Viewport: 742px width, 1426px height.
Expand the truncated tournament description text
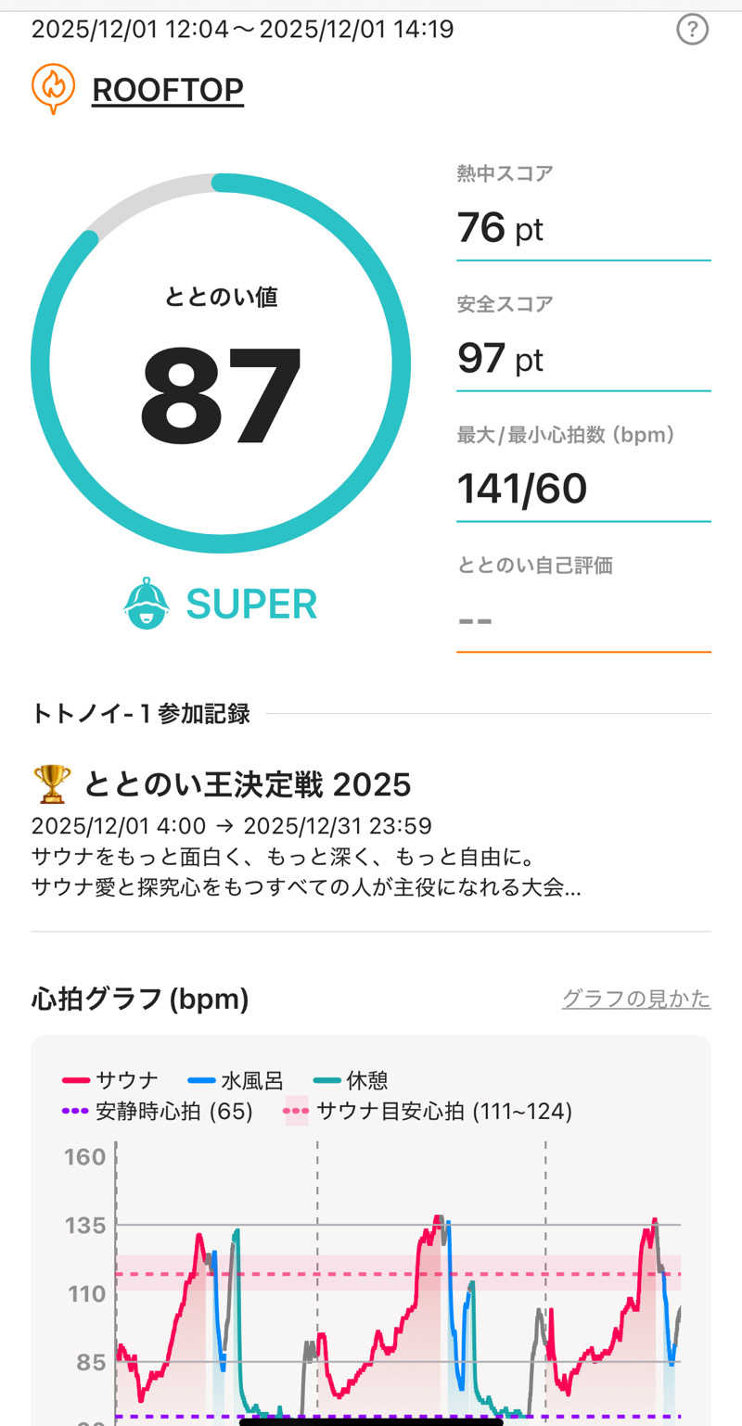(306, 887)
